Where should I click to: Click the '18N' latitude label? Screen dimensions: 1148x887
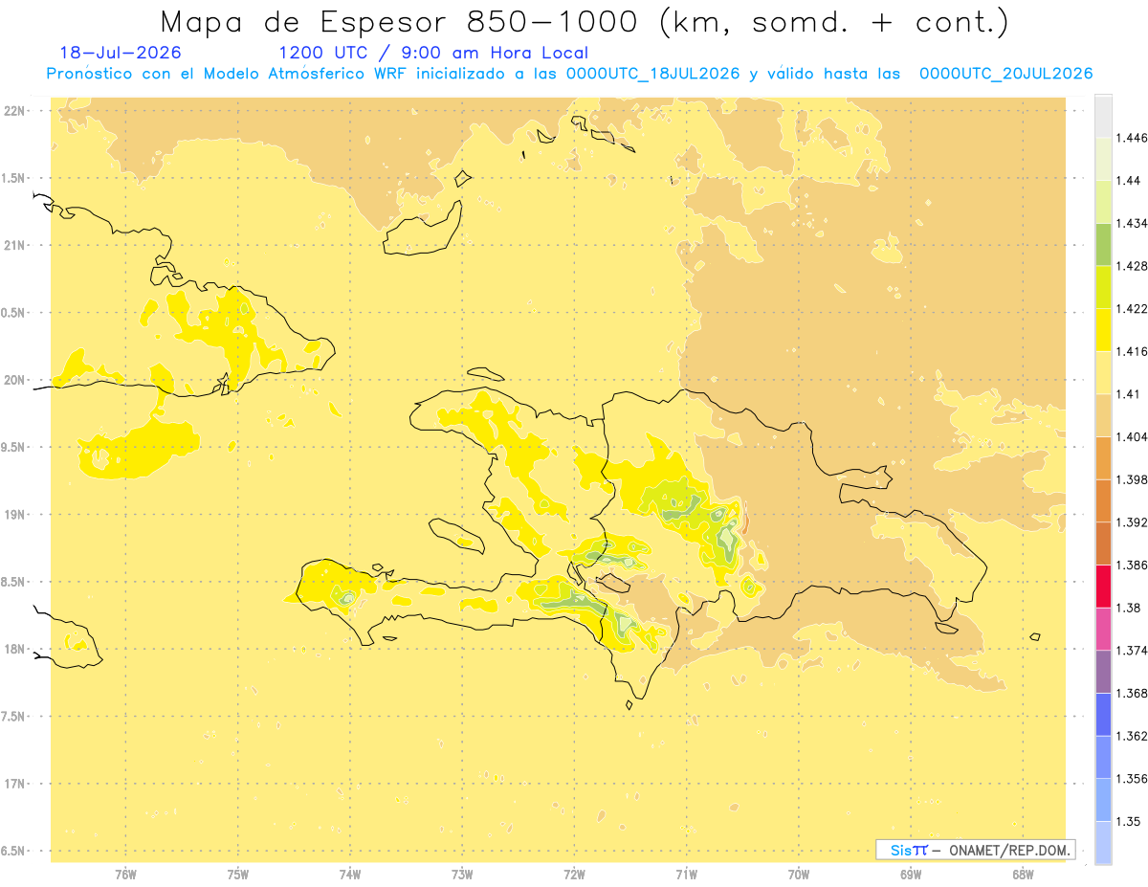pyautogui.click(x=13, y=649)
